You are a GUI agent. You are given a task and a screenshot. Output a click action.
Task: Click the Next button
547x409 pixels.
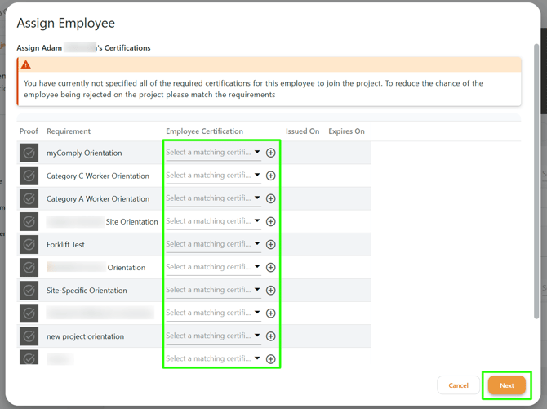pos(506,385)
